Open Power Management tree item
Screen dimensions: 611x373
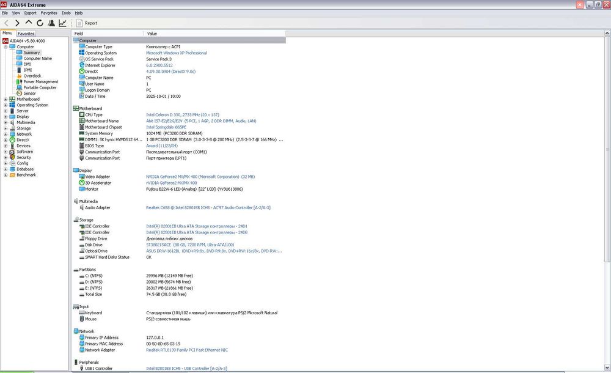pyautogui.click(x=40, y=81)
